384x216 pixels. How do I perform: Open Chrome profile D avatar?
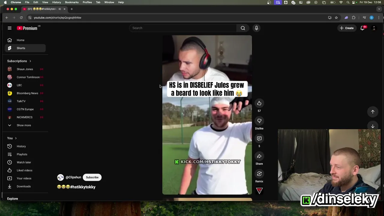pos(371,17)
